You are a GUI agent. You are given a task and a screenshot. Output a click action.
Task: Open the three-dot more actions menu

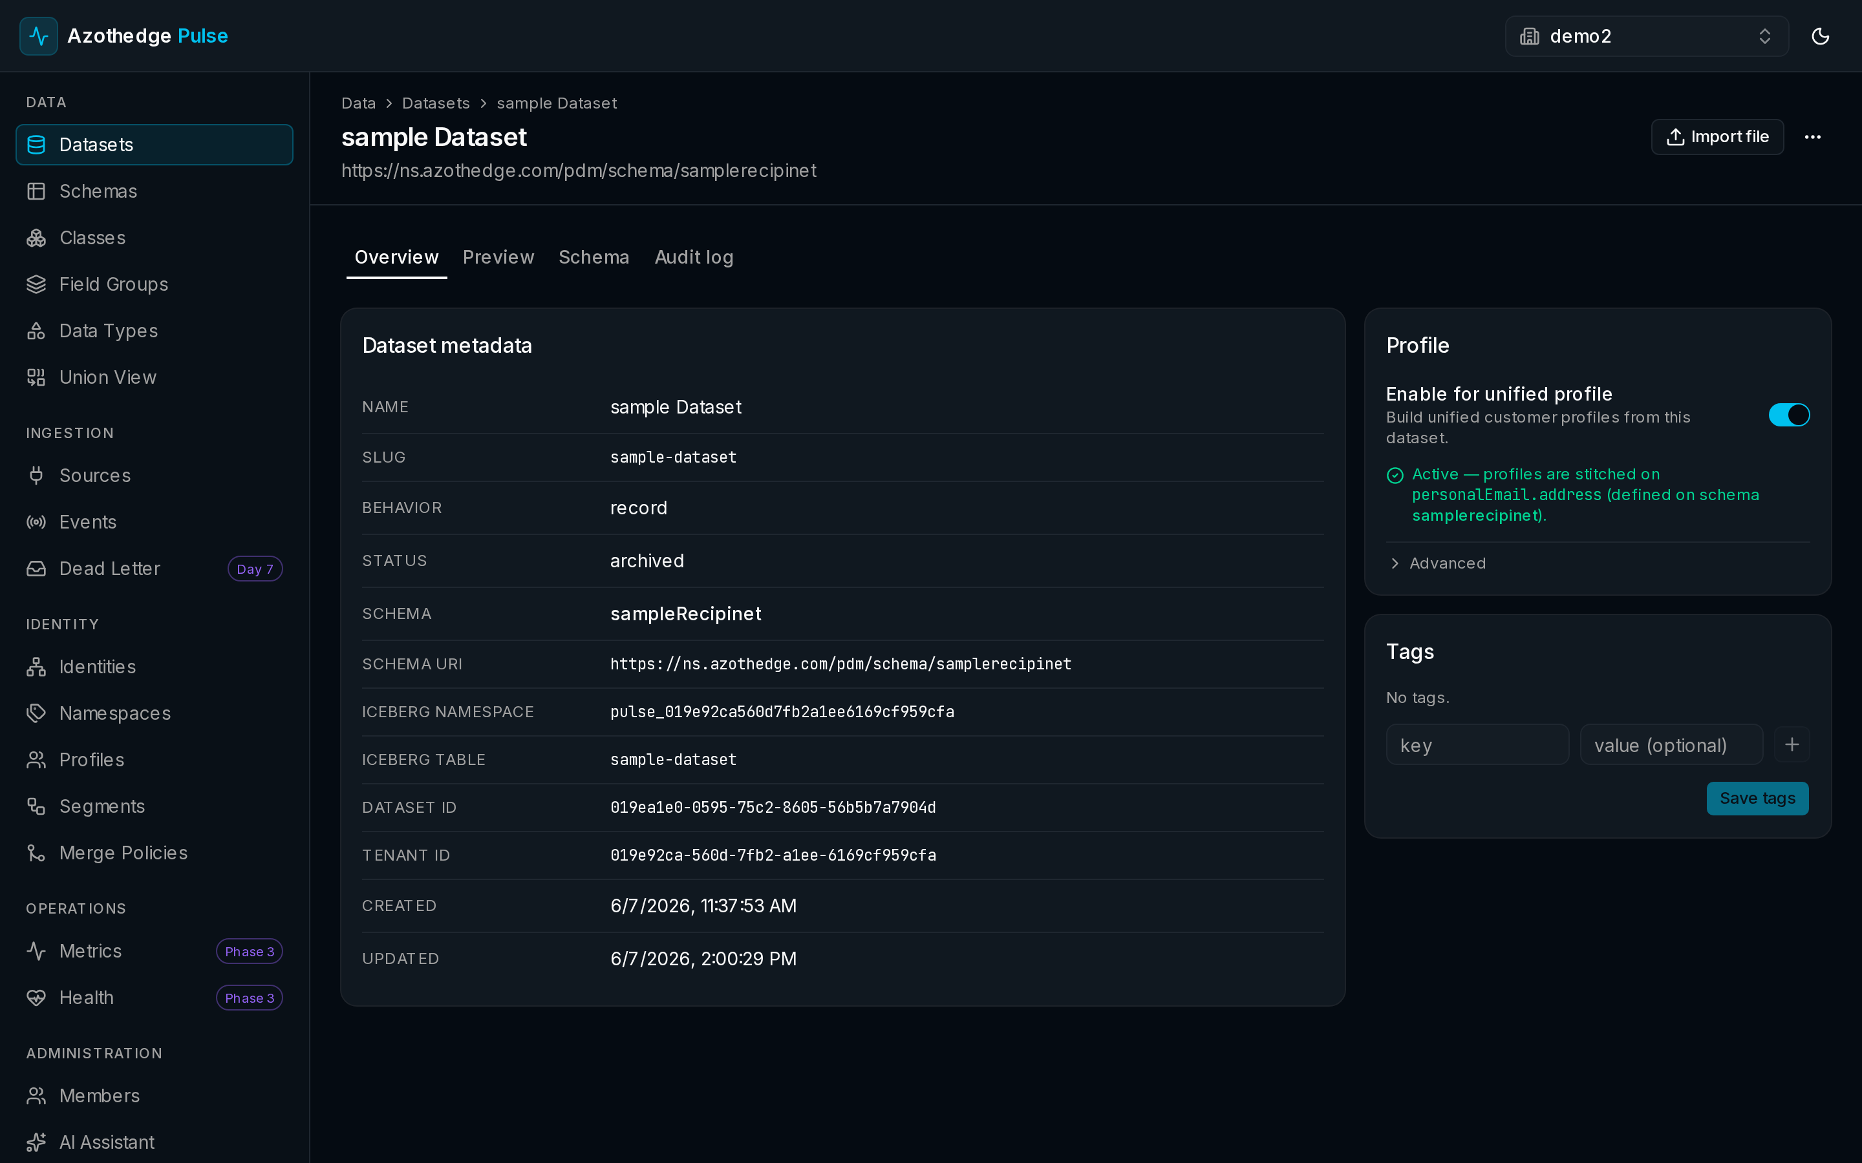click(1812, 137)
